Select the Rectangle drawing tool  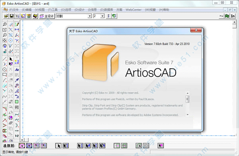point(5,75)
